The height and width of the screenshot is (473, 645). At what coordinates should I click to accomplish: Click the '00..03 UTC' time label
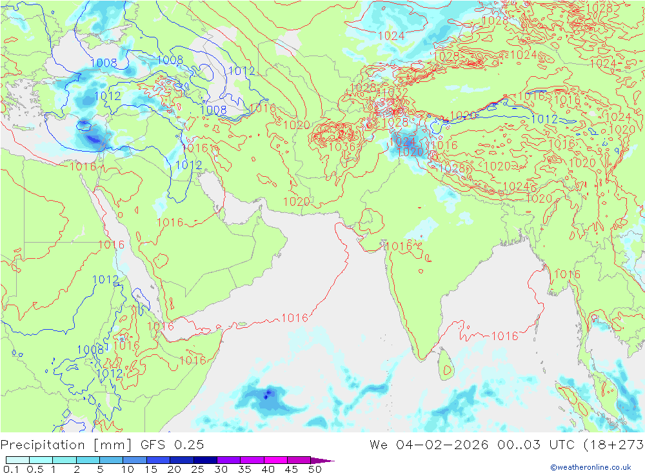[x=537, y=445]
